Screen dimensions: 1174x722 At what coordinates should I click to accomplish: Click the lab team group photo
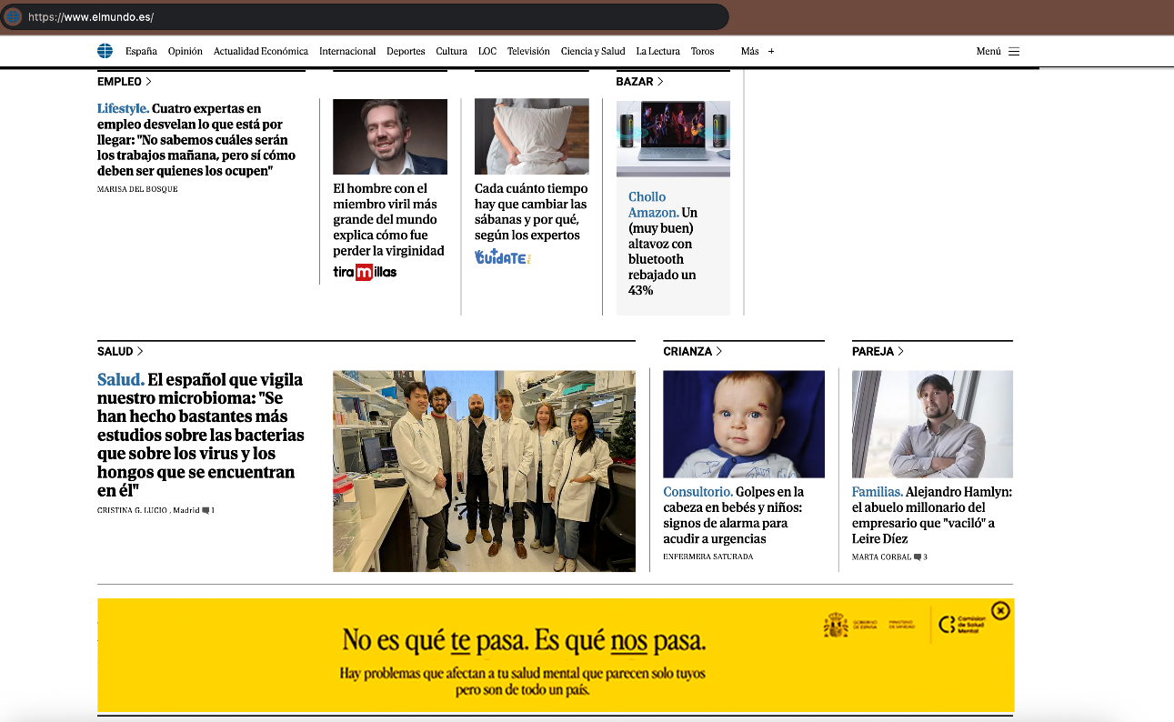pos(484,470)
